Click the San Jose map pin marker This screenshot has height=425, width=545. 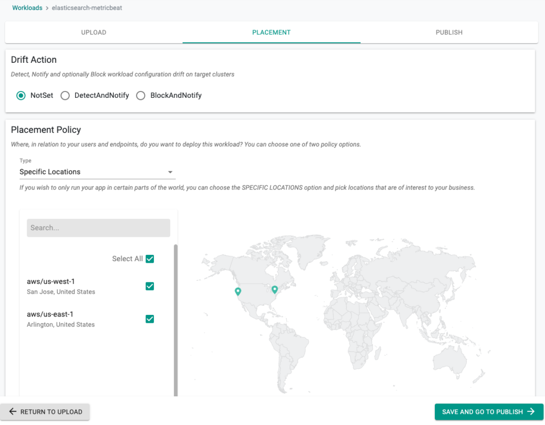coord(238,291)
